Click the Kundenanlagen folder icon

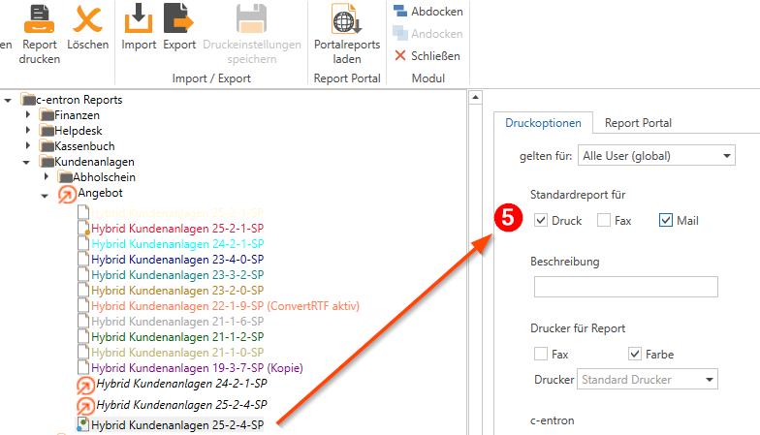pos(47,162)
